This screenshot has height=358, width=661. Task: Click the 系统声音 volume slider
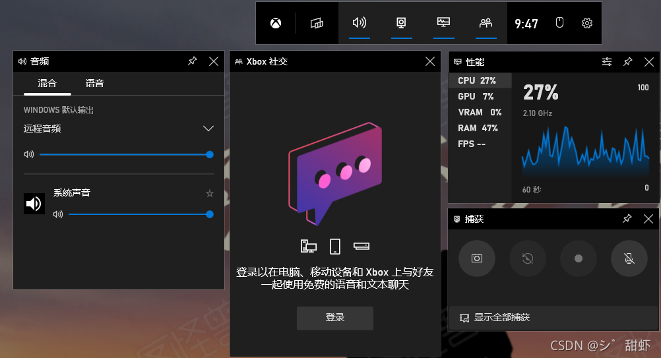[x=141, y=214]
